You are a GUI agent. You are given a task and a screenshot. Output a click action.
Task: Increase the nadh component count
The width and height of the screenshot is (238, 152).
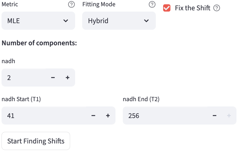point(68,78)
